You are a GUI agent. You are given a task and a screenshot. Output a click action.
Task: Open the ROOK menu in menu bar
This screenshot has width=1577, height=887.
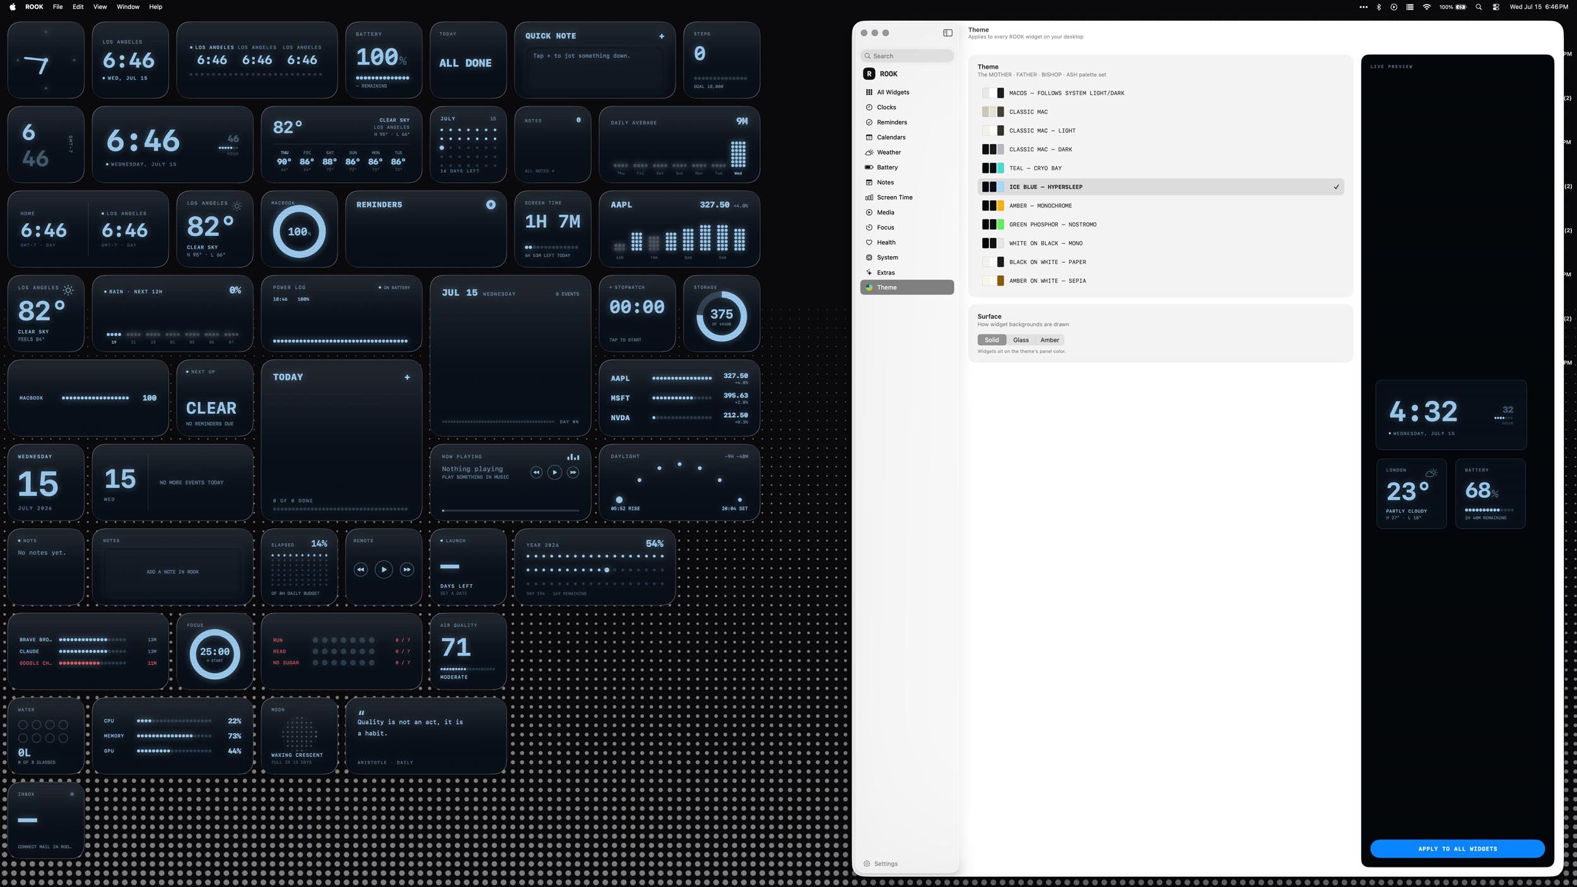click(34, 7)
